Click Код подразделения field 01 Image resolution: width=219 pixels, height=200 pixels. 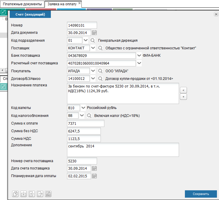75,41
